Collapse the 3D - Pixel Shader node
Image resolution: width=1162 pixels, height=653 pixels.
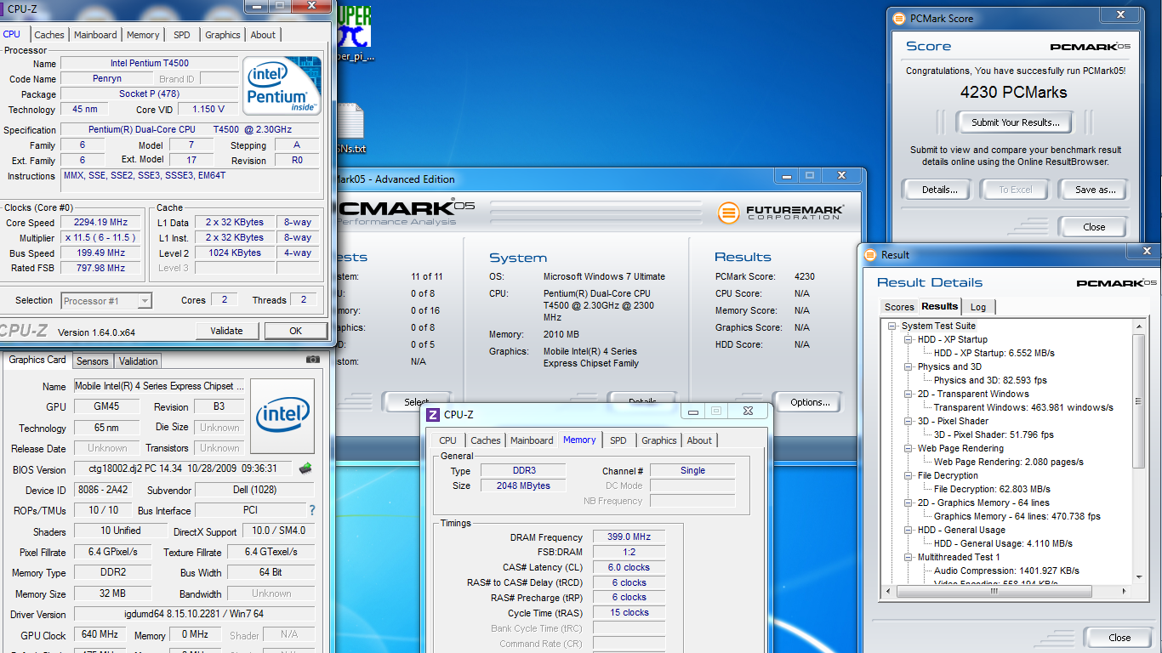pyautogui.click(x=909, y=421)
